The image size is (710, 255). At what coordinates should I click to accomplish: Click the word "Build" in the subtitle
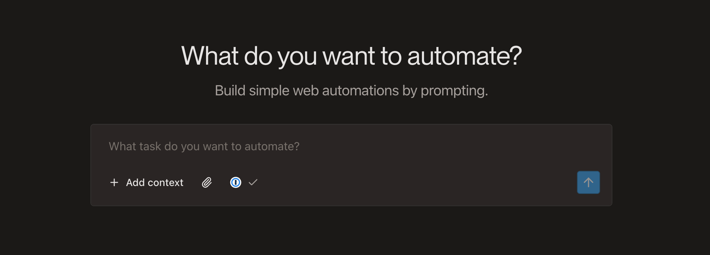point(230,90)
